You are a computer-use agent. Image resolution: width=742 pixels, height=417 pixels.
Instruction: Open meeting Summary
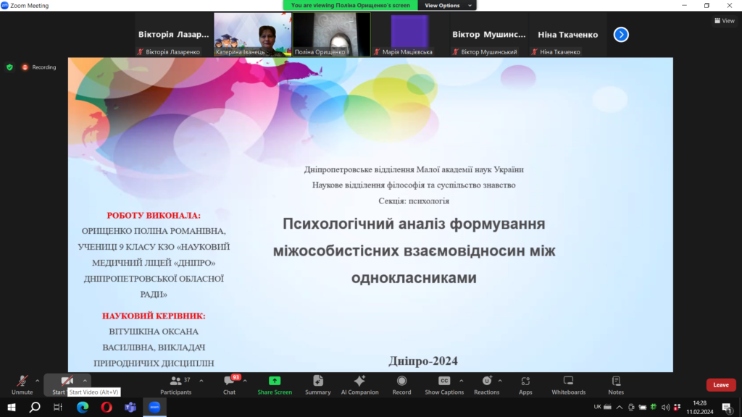tap(317, 385)
